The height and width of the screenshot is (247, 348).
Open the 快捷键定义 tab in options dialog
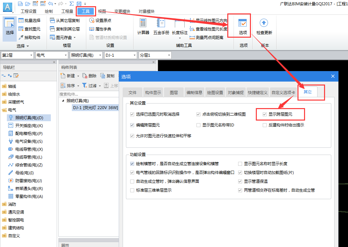point(257,92)
